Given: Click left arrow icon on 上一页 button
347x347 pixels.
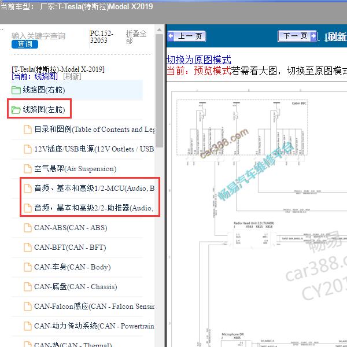Looking at the screenshot, I should click(171, 36).
